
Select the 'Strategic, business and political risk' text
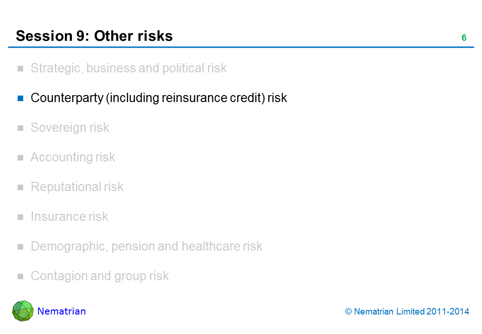(x=128, y=68)
